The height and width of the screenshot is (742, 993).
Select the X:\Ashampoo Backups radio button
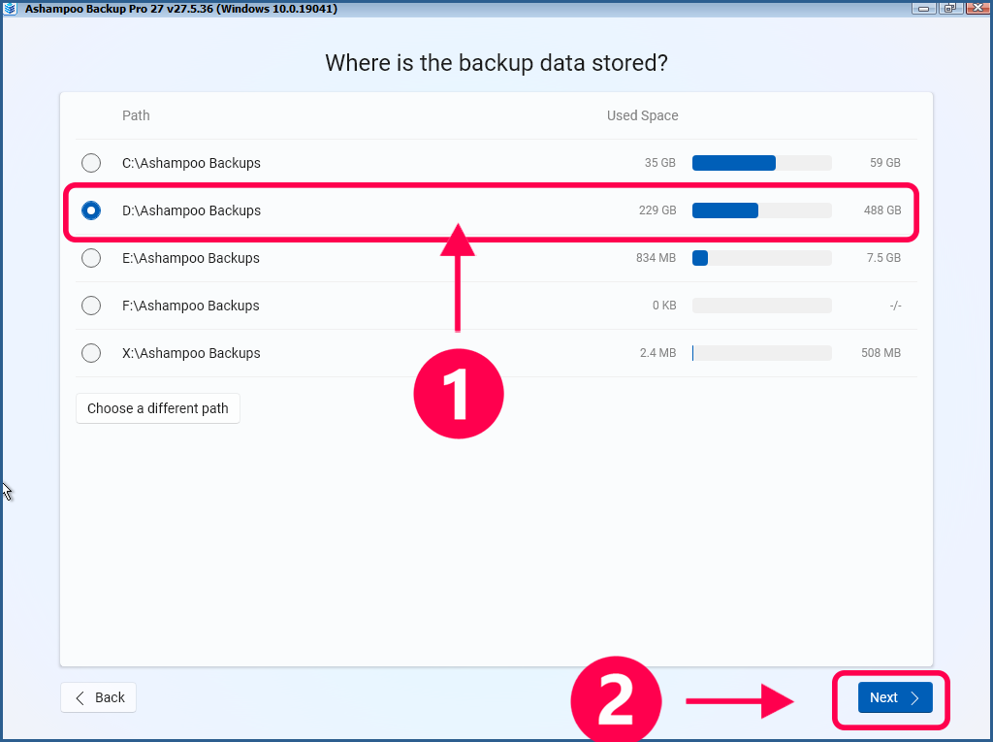point(91,353)
